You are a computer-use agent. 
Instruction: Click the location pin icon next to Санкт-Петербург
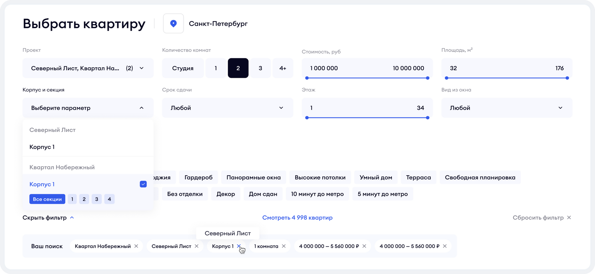click(x=173, y=23)
